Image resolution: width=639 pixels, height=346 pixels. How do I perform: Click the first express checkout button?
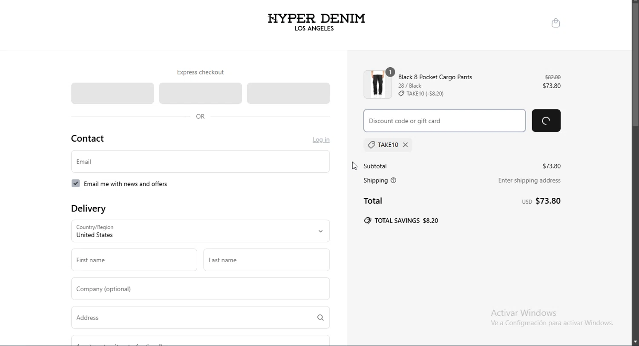pos(112,94)
